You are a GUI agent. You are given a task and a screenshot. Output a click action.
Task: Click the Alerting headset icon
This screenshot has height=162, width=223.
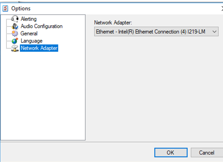coord(15,19)
